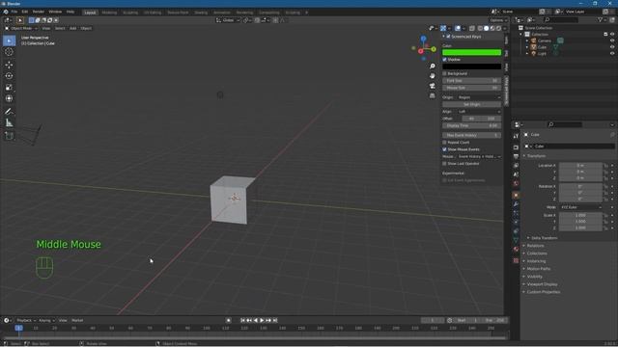
Task: Click the viewport pan hand icon
Action: coord(433,75)
